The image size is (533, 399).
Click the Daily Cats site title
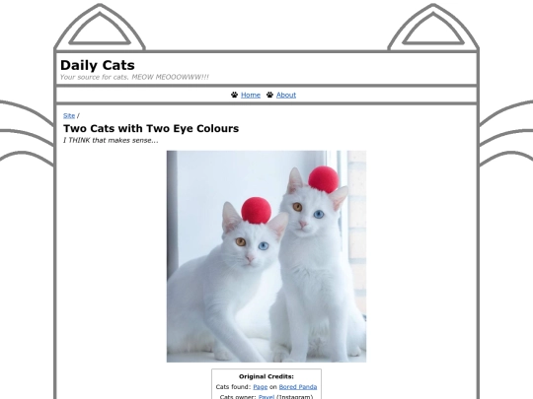98,65
